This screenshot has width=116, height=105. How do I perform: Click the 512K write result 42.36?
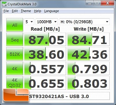(x=88, y=54)
